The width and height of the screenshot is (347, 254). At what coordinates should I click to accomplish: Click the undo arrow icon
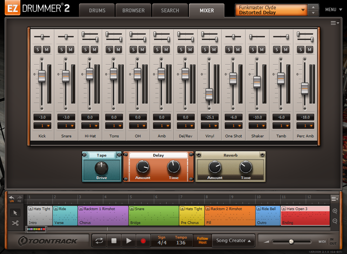point(12,198)
